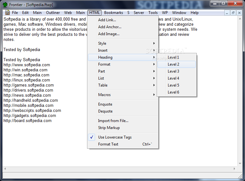Expand the Macros submenu
245x181 pixels.
[x=123, y=95]
